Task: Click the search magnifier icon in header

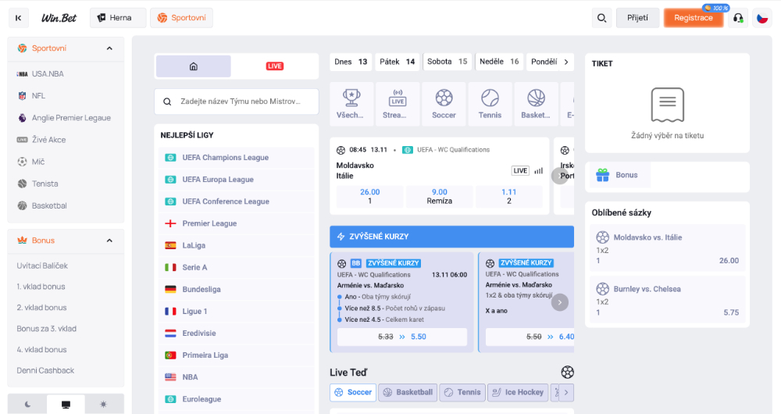Action: tap(601, 18)
